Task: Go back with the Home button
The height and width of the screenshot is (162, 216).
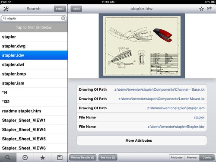Action: (x=76, y=9)
